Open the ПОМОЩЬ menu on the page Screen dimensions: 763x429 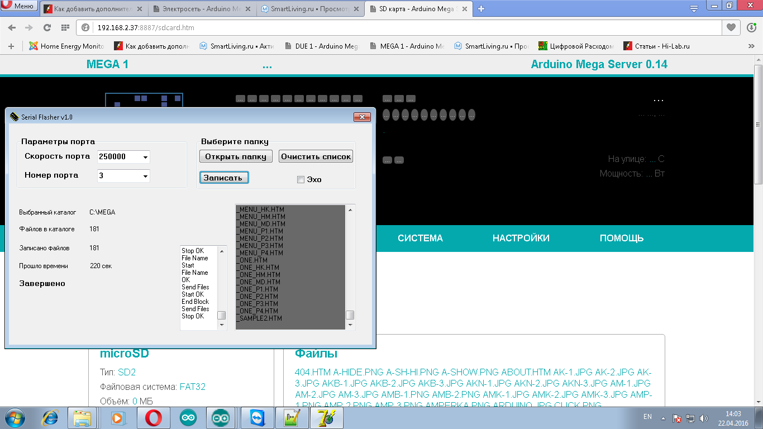[622, 238]
